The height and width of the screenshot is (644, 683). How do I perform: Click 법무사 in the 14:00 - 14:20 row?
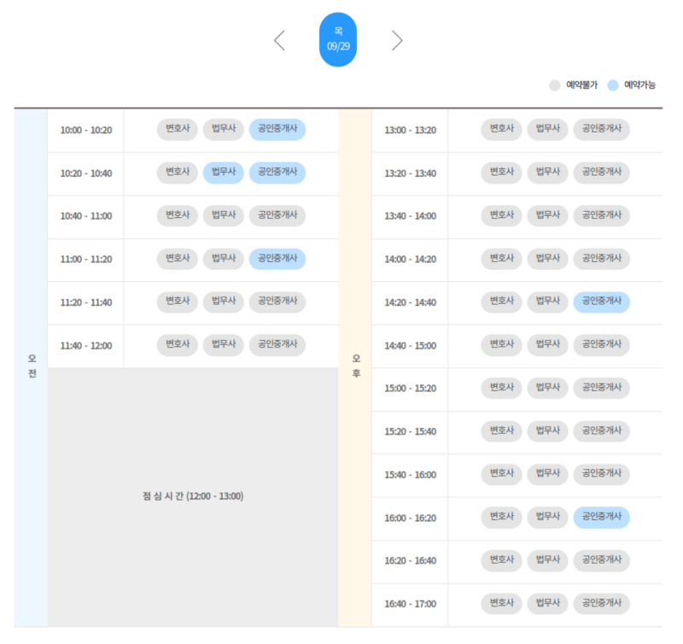(x=547, y=259)
